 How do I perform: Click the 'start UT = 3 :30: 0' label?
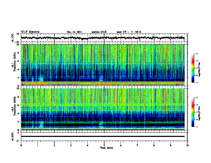point(129,32)
